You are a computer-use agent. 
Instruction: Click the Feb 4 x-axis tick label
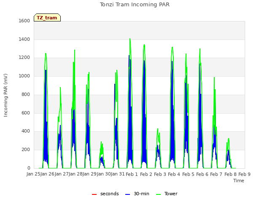coord(174,174)
